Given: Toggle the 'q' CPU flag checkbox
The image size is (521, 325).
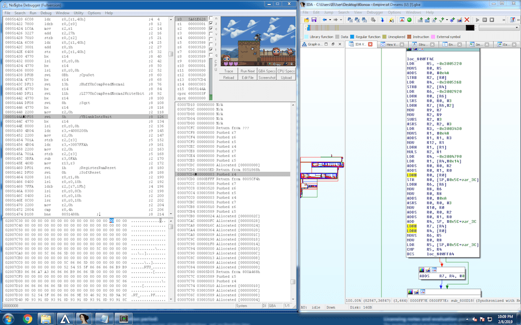Looking at the screenshot, I should click(210, 55).
